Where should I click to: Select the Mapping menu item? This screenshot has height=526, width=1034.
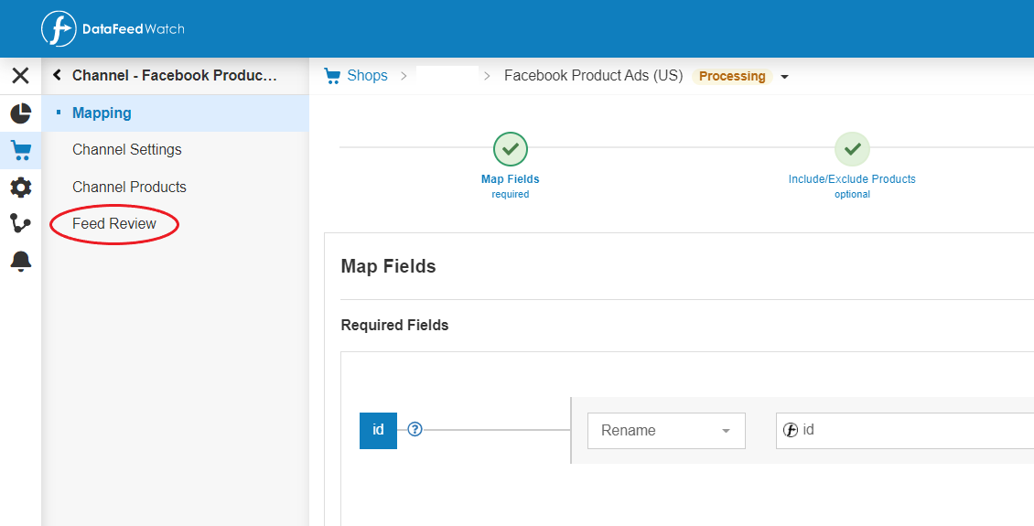(102, 113)
